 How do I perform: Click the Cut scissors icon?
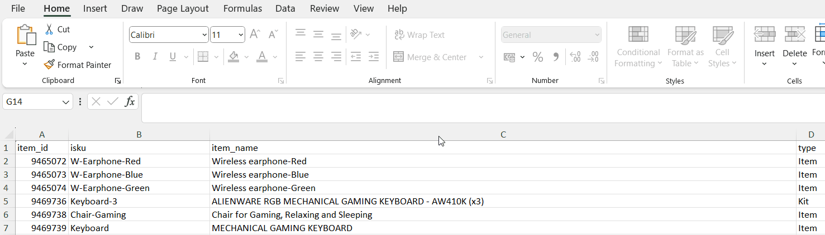[49, 30]
